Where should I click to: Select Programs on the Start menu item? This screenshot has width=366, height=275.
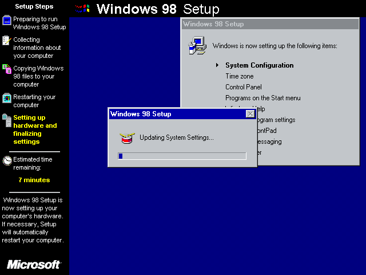coord(263,98)
